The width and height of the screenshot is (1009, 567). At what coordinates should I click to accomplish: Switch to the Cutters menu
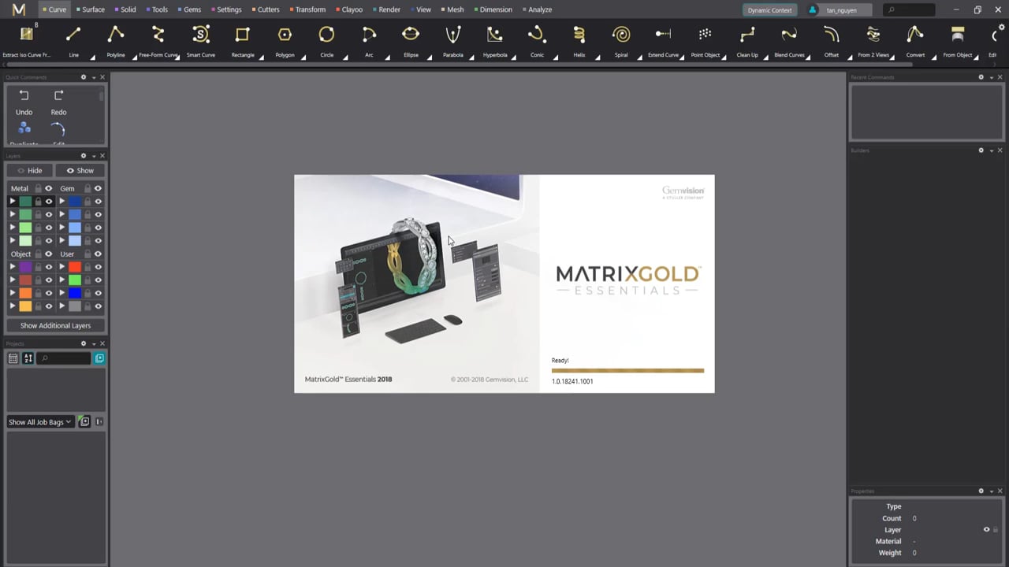[265, 9]
